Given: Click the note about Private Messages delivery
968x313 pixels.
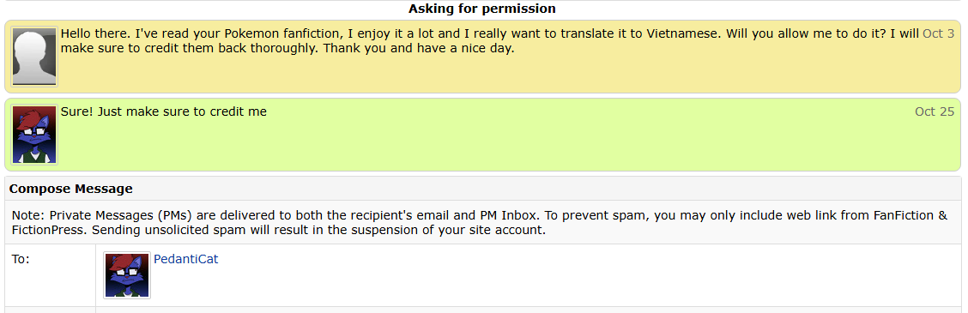Looking at the screenshot, I should coord(479,223).
